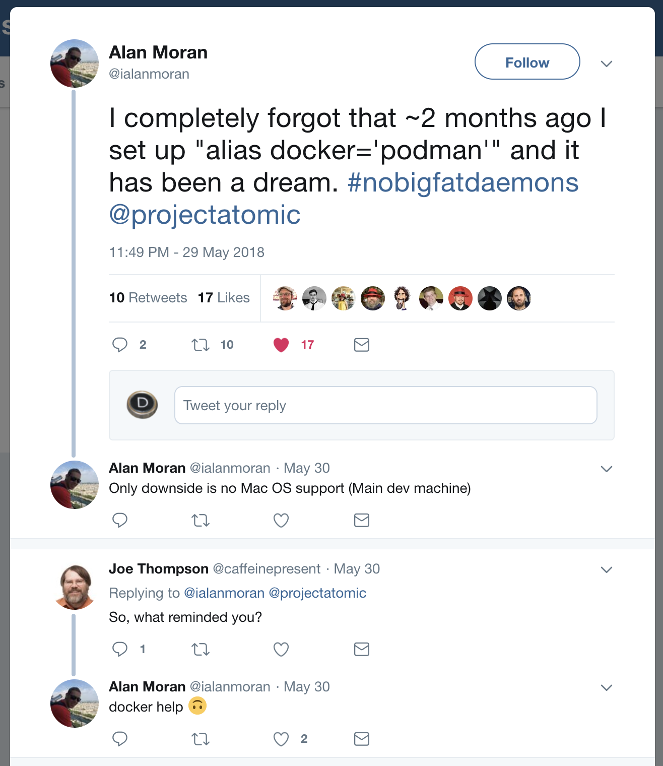Open main tweet's more options chevron
663x766 pixels.
pyautogui.click(x=607, y=63)
